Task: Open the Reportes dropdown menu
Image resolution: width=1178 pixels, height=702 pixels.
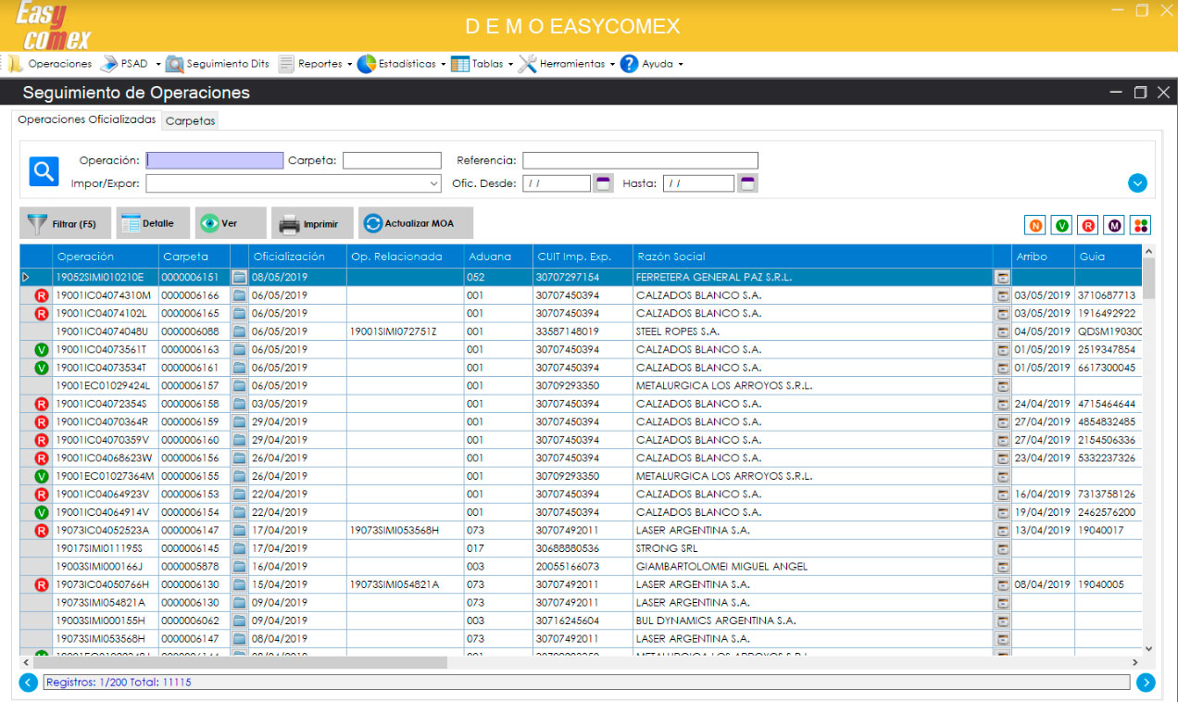Action: [x=316, y=64]
